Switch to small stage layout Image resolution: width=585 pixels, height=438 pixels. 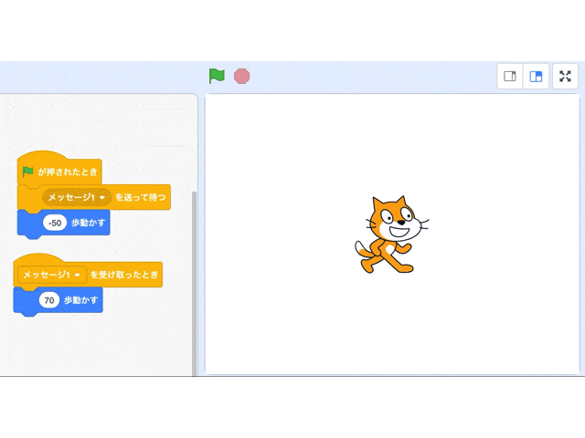(510, 77)
